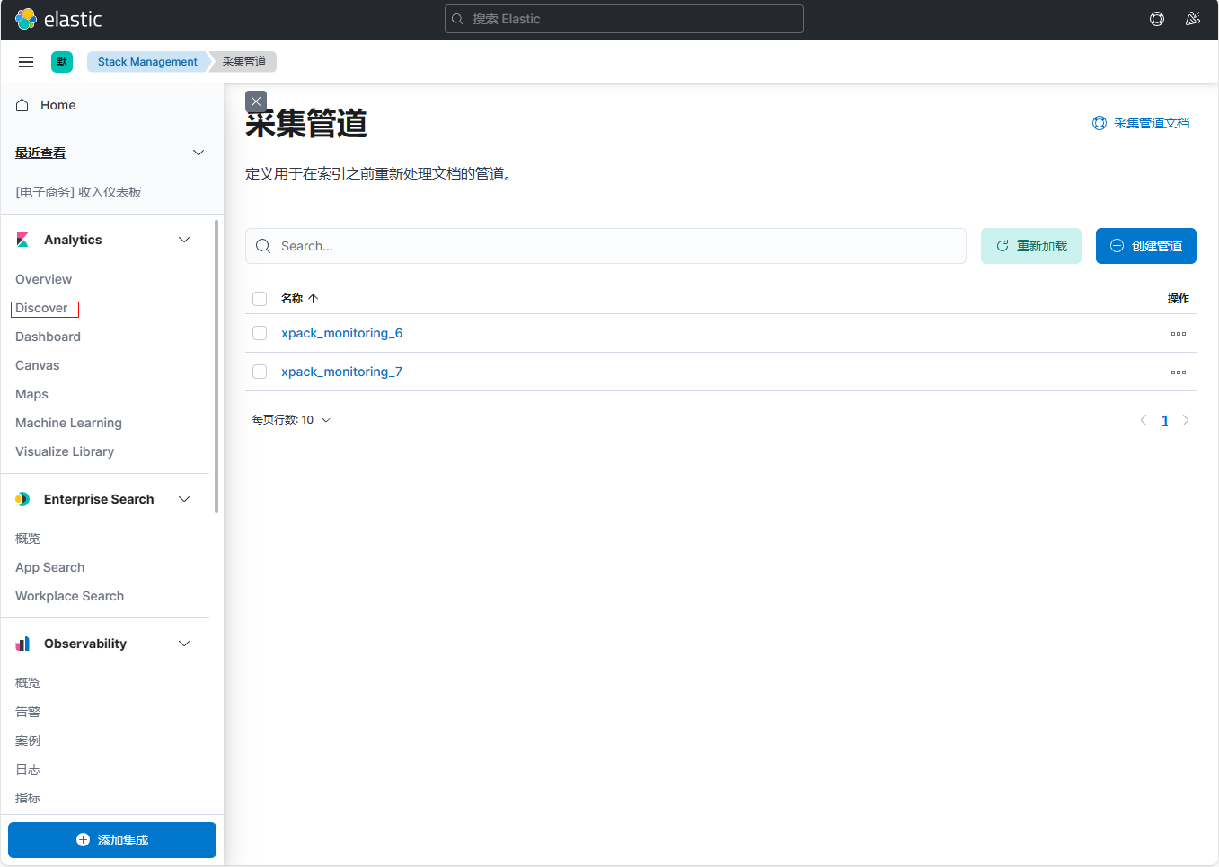Toggle the hamburger navigation menu
This screenshot has height=867, width=1219.
pyautogui.click(x=26, y=62)
